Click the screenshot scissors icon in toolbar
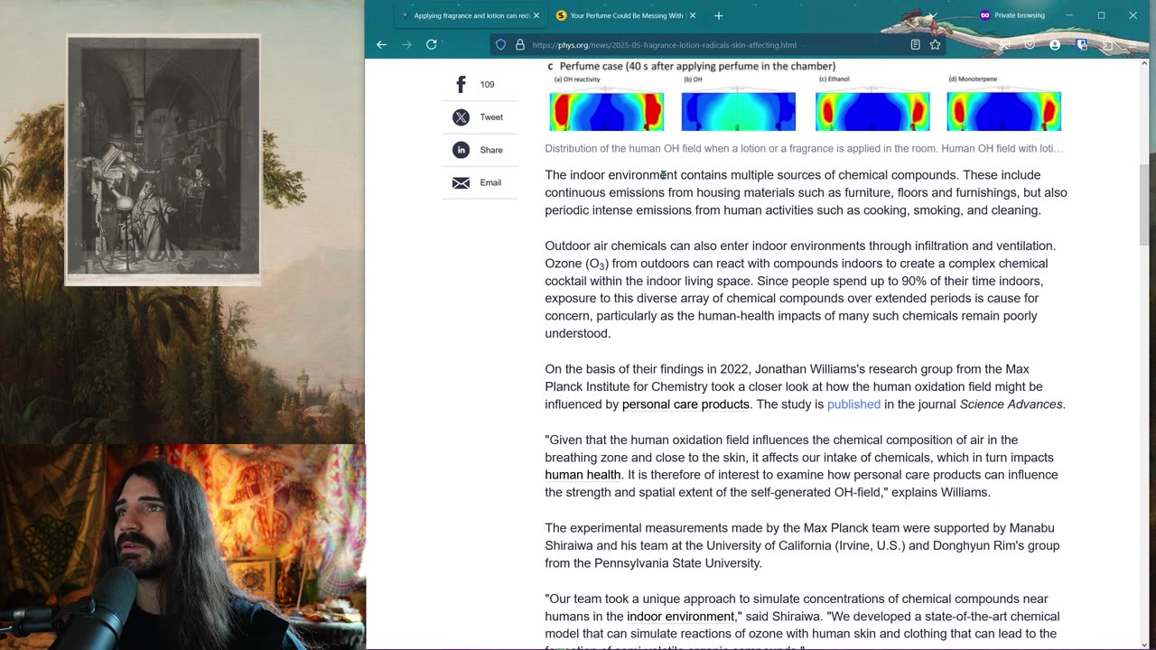1156x650 pixels. pos(1003,44)
